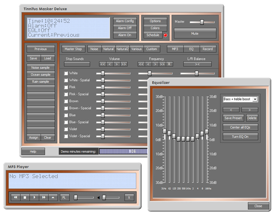Click Frequency reset R button
276x215 pixels.
(x=169, y=64)
